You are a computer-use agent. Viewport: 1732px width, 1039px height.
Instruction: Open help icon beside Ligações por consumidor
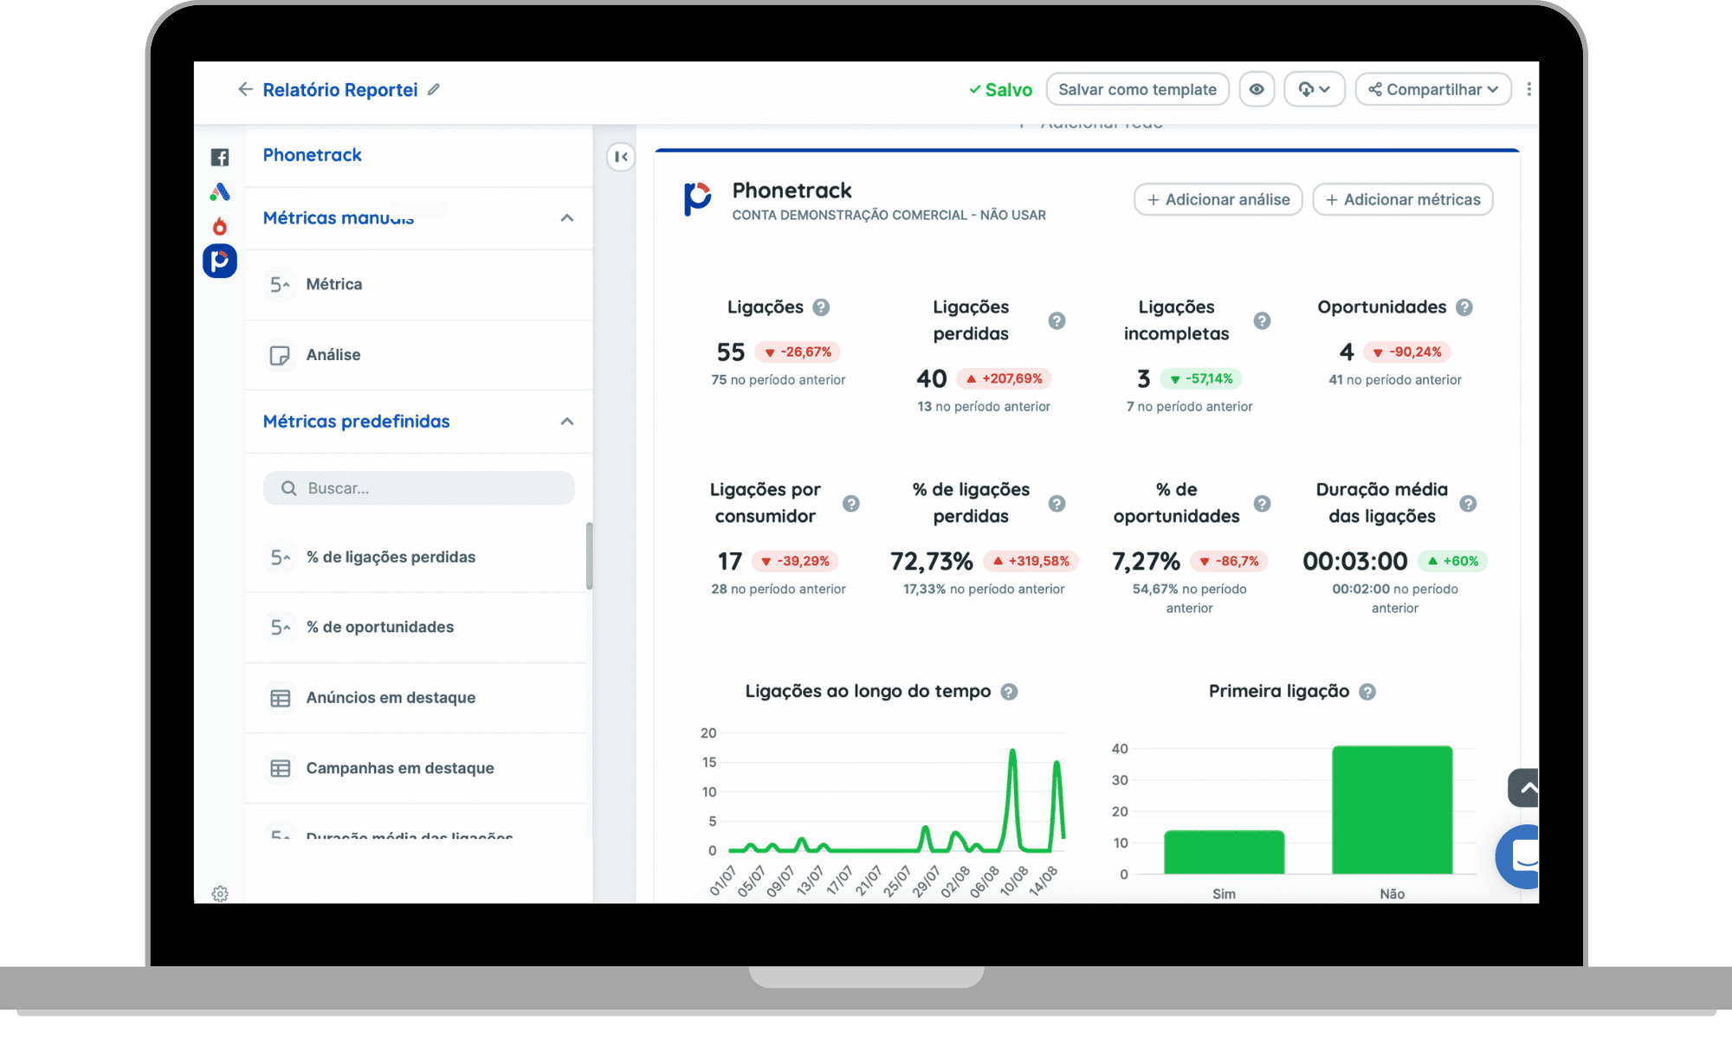click(851, 503)
